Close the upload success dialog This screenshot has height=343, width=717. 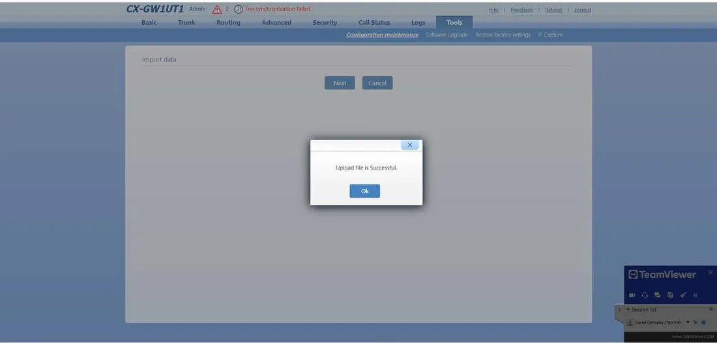410,145
